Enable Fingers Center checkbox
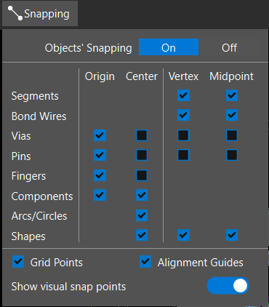 pos(142,175)
